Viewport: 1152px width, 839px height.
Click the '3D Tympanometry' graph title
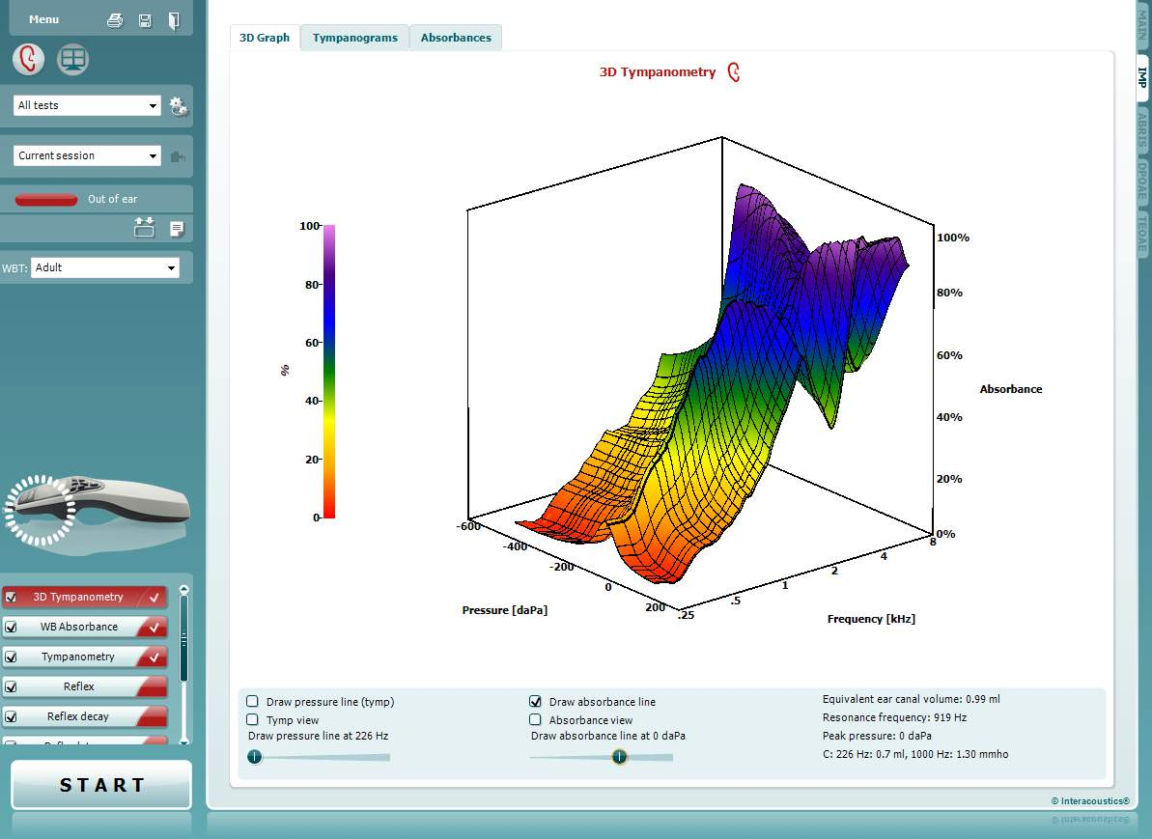pyautogui.click(x=658, y=72)
